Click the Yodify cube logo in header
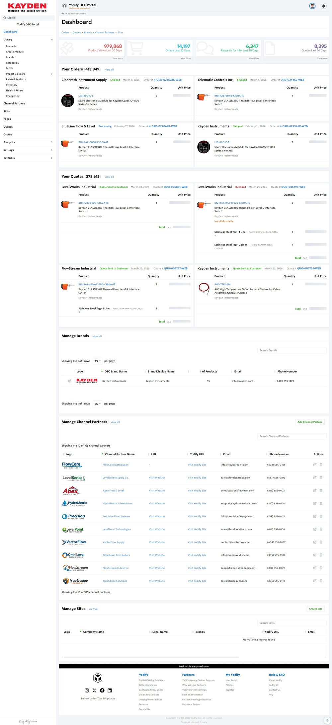Viewport: 332px width, 725px height. tap(64, 6)
